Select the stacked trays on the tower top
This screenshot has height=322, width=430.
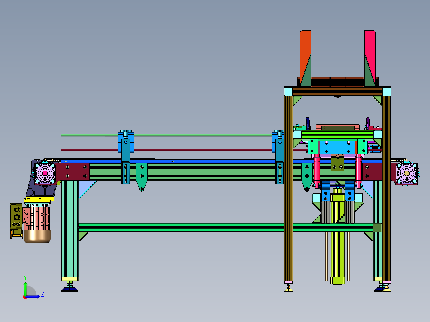click(x=337, y=82)
